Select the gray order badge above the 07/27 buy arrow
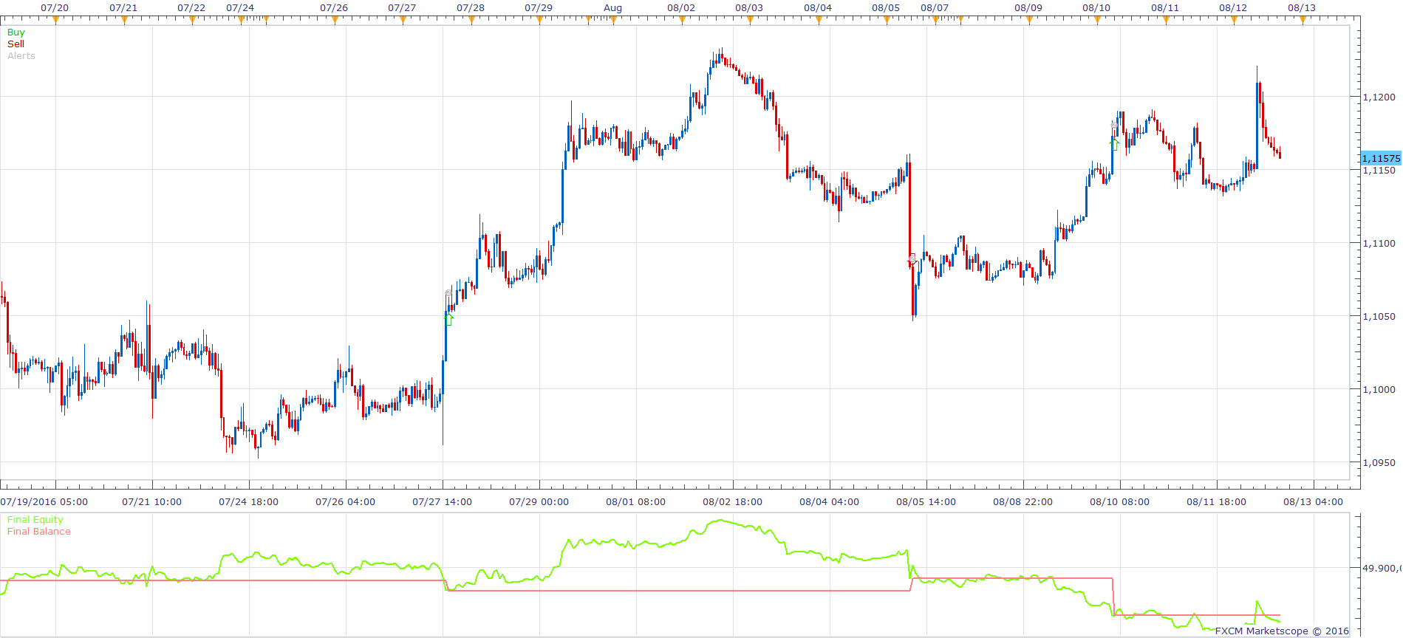The image size is (1403, 638). (448, 294)
